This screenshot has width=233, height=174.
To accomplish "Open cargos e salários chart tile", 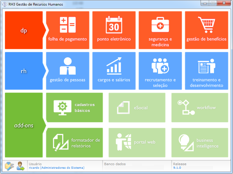I will click(114, 71).
